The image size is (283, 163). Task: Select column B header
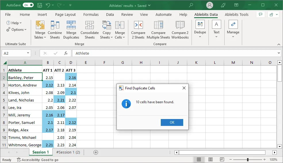(x=48, y=63)
